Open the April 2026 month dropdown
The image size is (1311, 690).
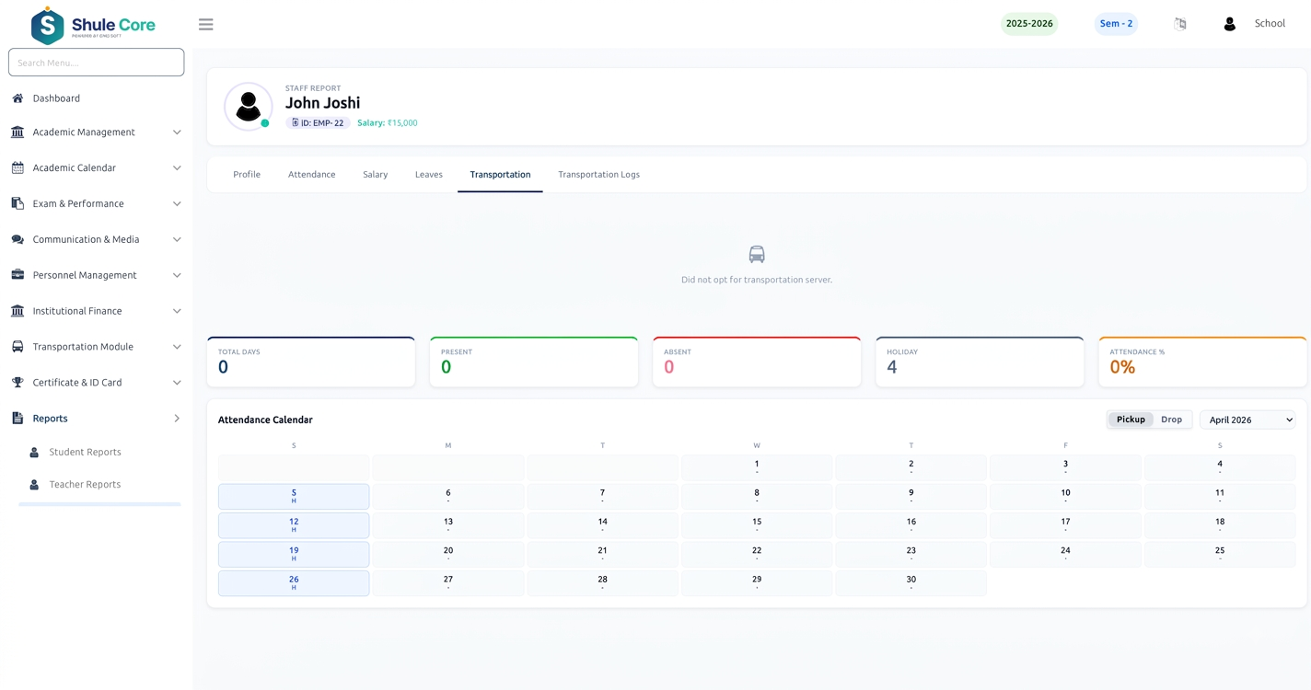[x=1247, y=420]
